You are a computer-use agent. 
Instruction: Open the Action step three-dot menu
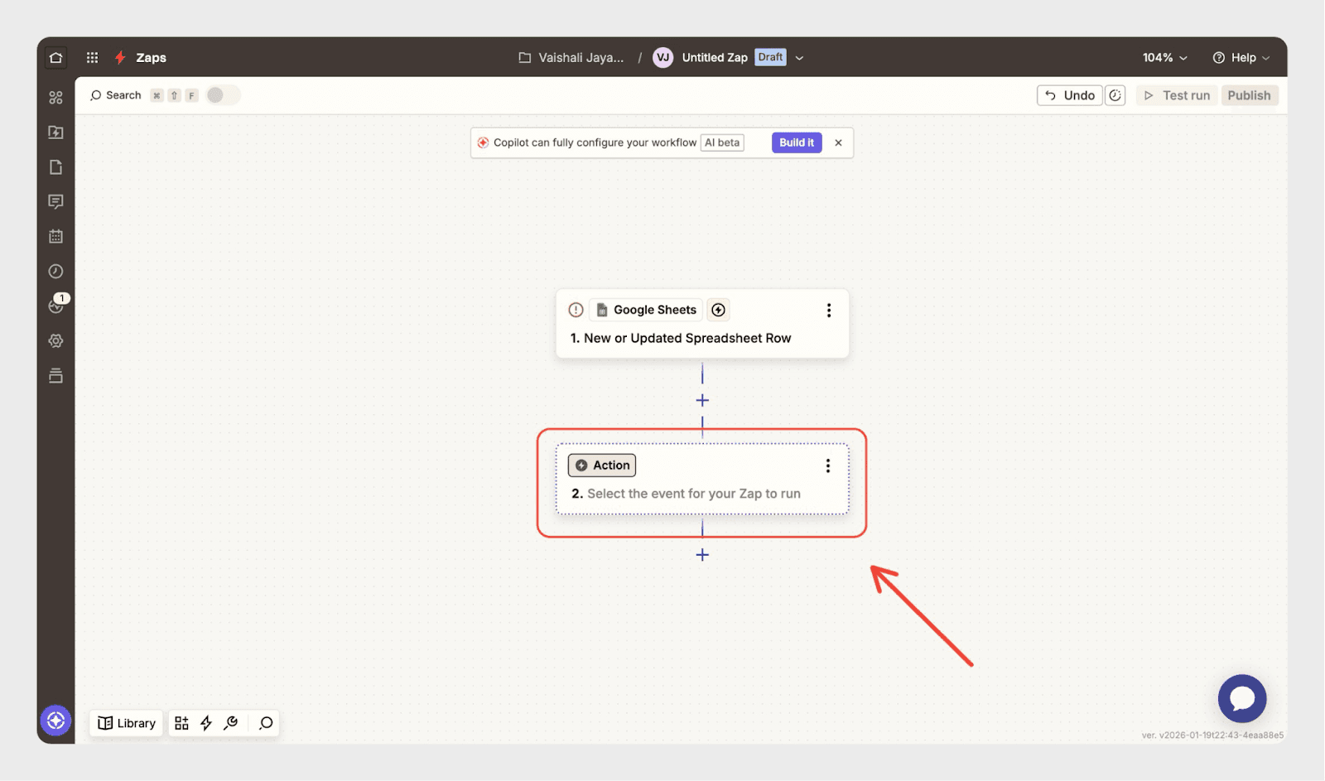pos(827,466)
